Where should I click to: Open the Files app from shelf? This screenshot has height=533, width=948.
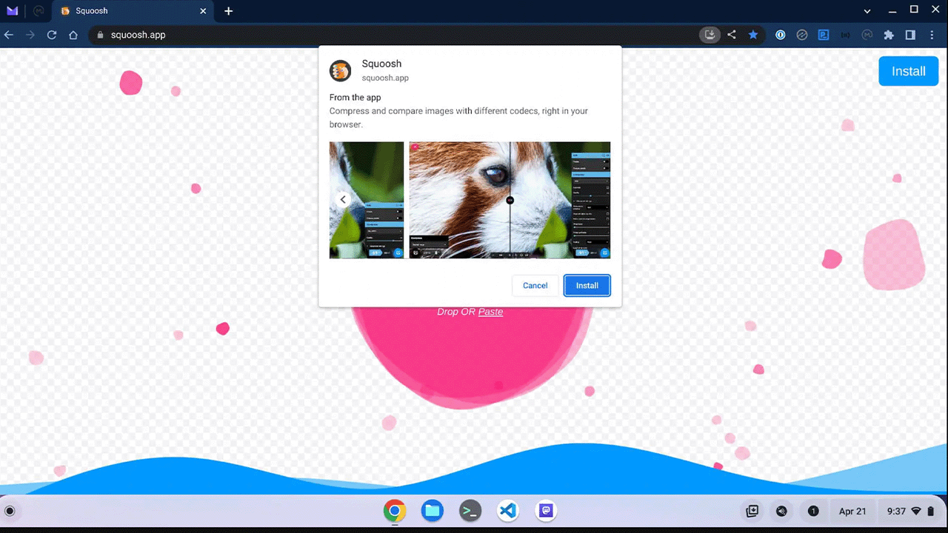433,511
